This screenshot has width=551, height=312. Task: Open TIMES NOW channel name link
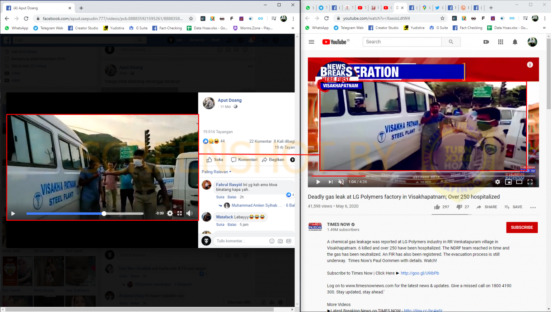(x=338, y=224)
